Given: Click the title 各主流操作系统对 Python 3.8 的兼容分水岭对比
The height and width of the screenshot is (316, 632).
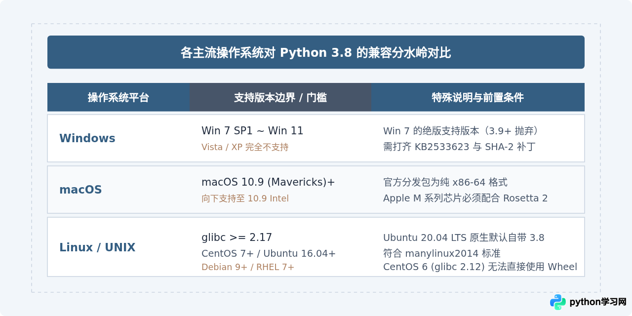Looking at the screenshot, I should (x=316, y=53).
